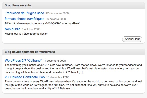Viewport: 147px width, 98px height.
Task: Open the "2.7 Release Candidate Two" post
Action: point(25,77)
